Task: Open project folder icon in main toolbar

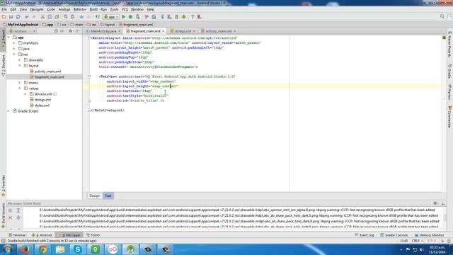Action: (x=4, y=17)
